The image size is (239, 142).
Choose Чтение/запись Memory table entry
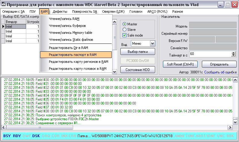coord(76,33)
